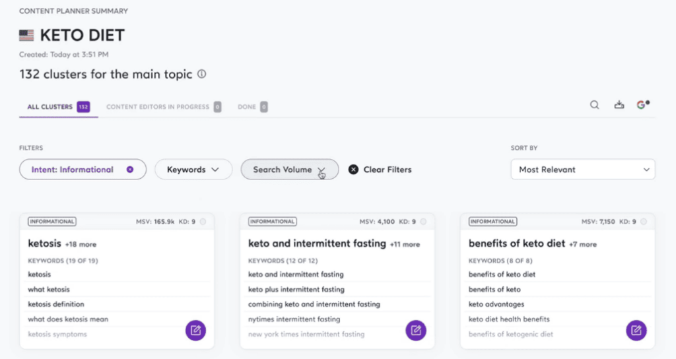Click keyword 'nytimes intermittent fasting'
Screen dimensions: 676x359
294,319
